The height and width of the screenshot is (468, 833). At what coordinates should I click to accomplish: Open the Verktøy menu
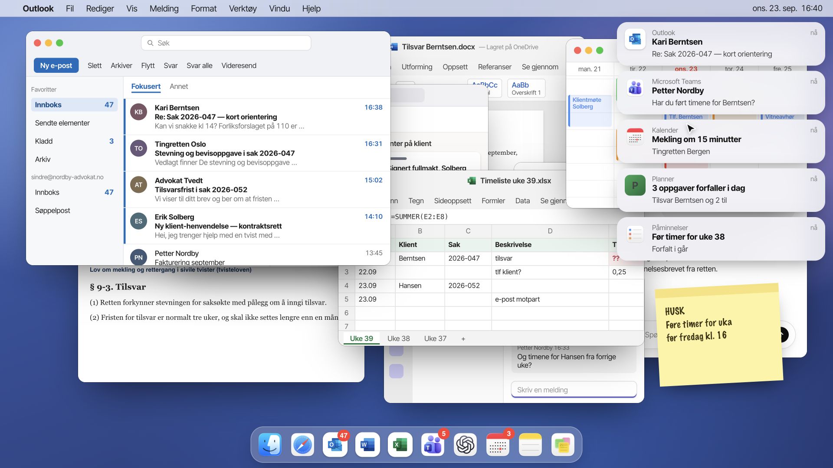243,8
